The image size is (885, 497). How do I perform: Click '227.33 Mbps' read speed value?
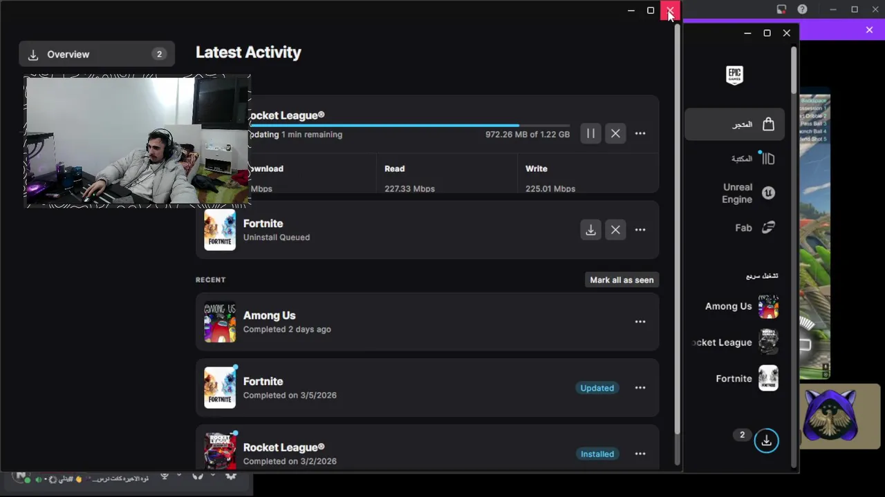click(409, 188)
